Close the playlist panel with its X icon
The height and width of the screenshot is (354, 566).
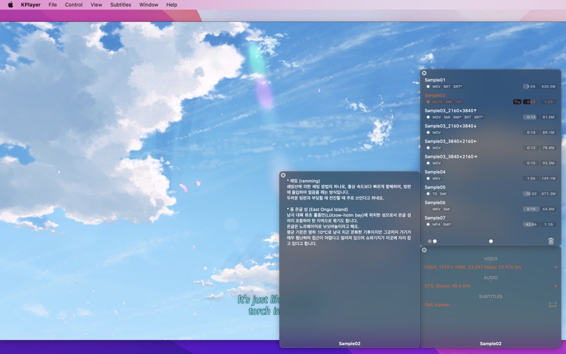424,73
